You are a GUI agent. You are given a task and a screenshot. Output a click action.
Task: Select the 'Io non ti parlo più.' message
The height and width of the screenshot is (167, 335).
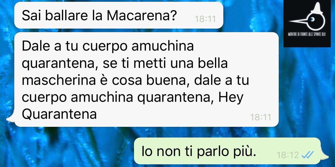click(x=228, y=151)
